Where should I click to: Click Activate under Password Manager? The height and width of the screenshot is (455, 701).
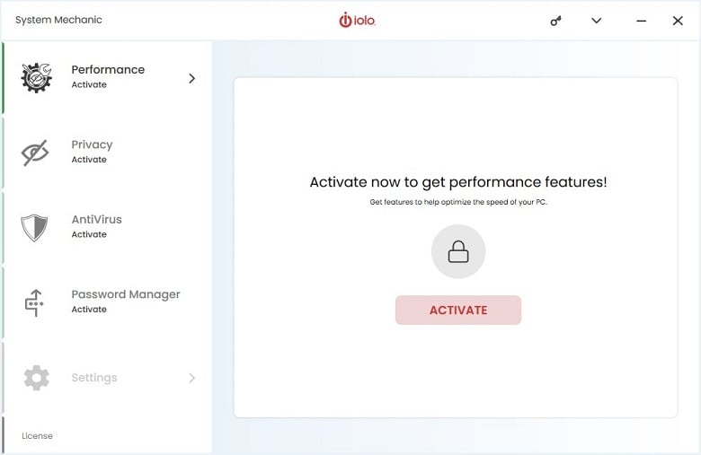89,310
